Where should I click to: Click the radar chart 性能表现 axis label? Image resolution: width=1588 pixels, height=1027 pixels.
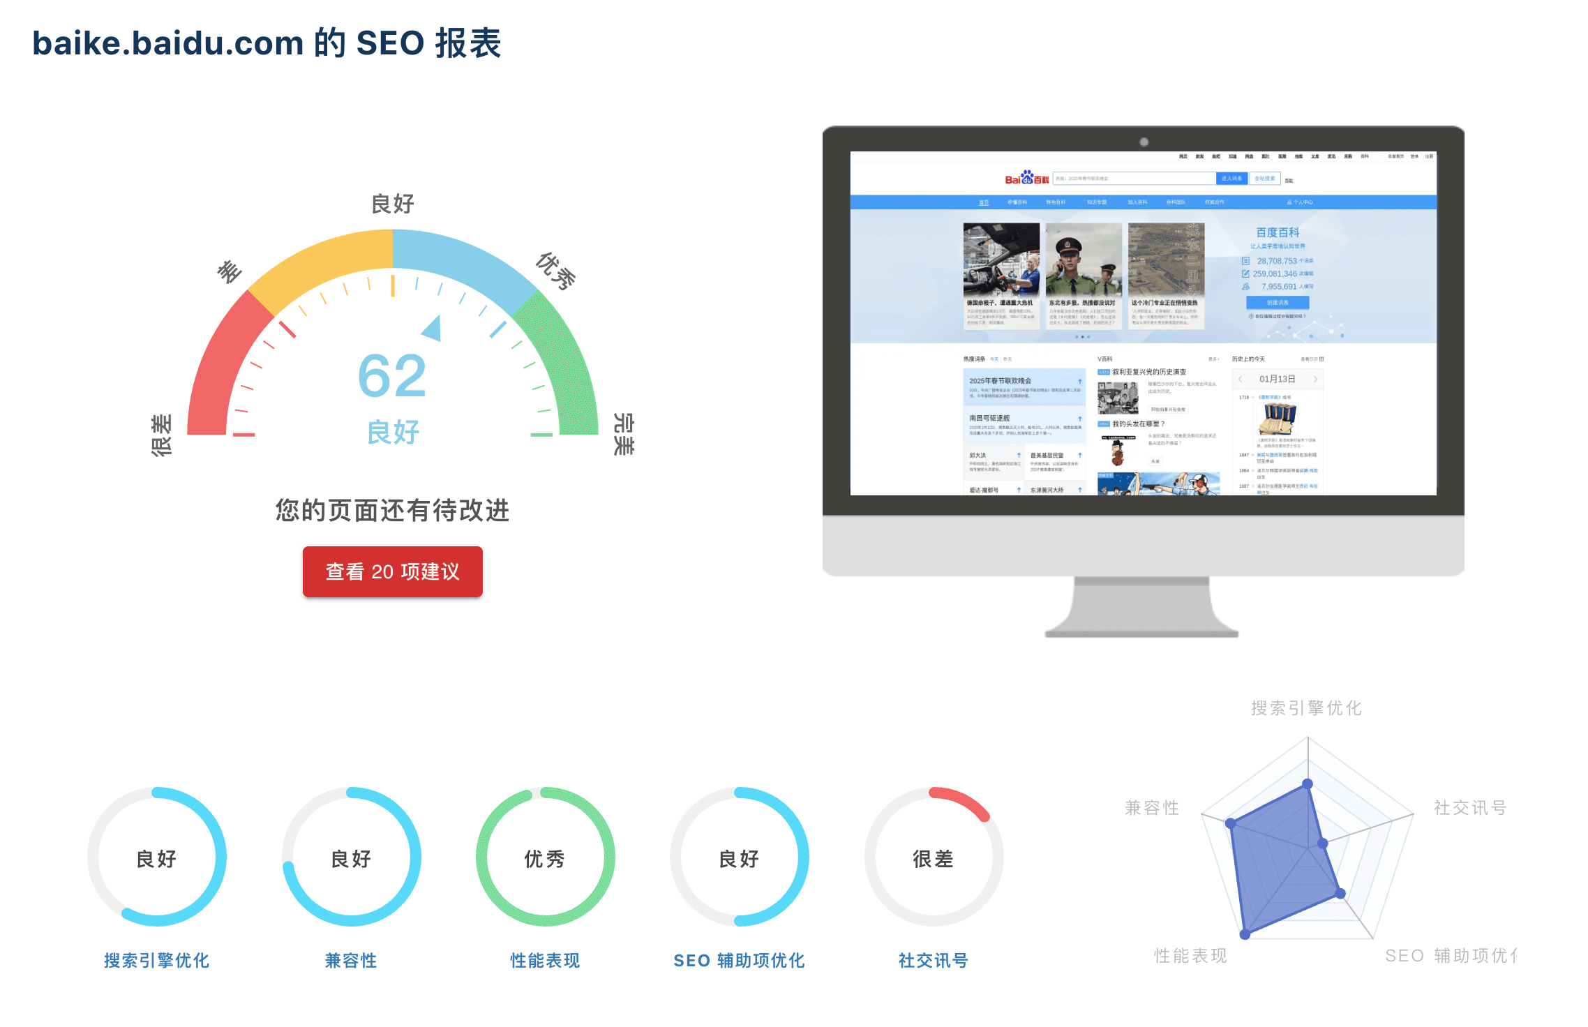pos(1190,956)
